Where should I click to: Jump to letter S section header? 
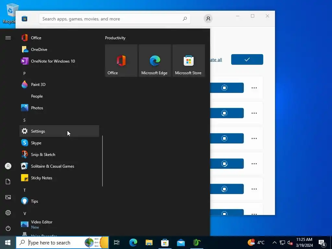(24, 120)
